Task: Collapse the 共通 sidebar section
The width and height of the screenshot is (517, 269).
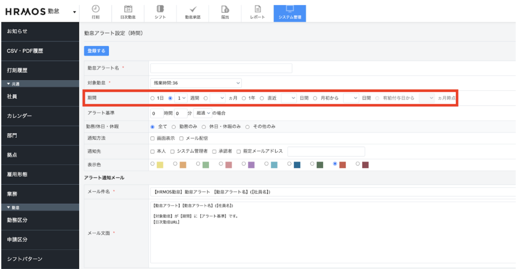Action: pyautogui.click(x=40, y=84)
